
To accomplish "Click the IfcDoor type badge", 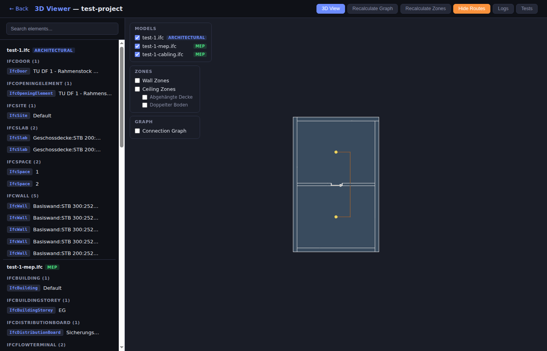I will pos(18,71).
